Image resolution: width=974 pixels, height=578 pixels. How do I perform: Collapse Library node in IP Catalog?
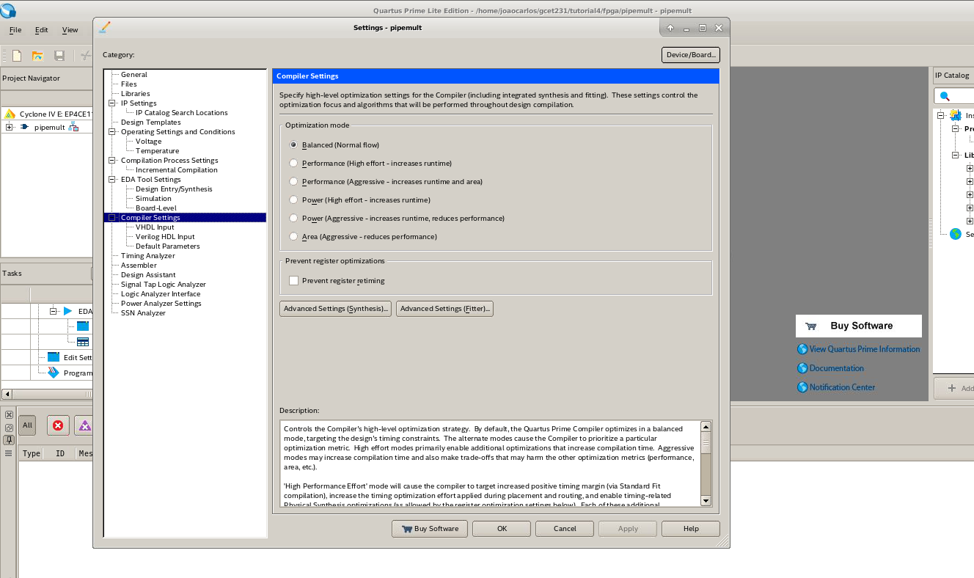tap(956, 156)
